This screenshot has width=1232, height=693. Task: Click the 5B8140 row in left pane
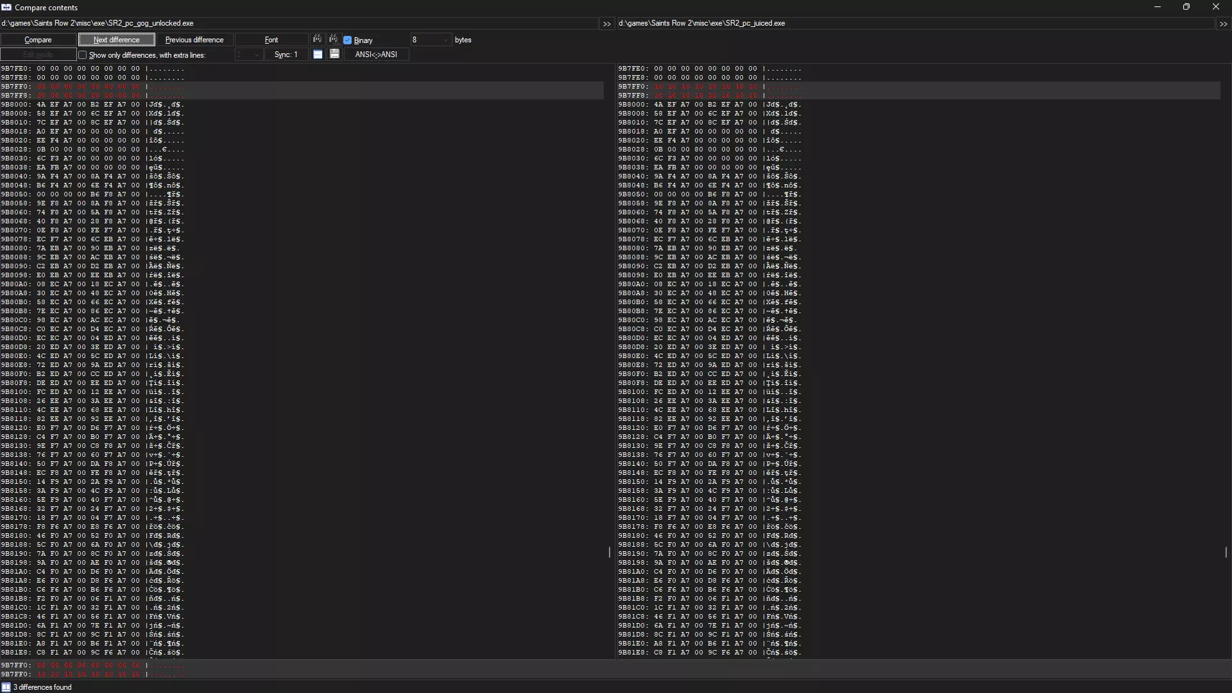click(302, 463)
